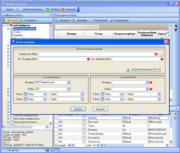180x153 pixels.
Task: Switch to the Υπο-φίλτρα tab
Action: [x=13, y=150]
